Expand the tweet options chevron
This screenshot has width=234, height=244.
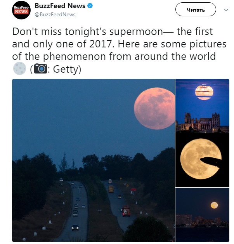[x=226, y=9]
